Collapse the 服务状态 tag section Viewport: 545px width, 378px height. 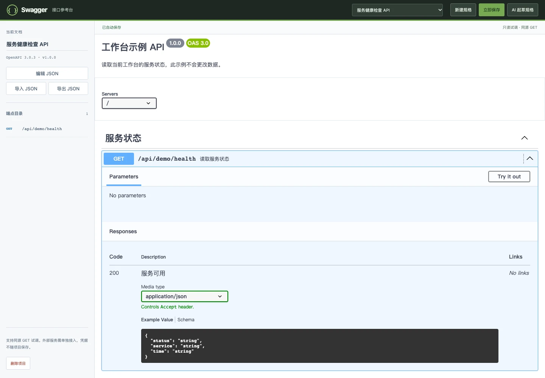(x=525, y=138)
